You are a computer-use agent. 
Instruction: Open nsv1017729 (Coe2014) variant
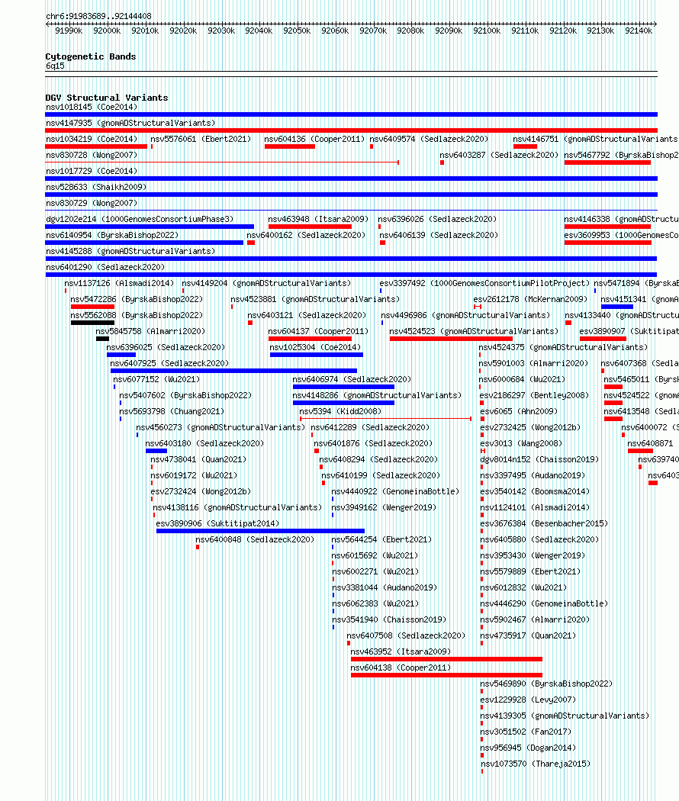tap(92, 171)
